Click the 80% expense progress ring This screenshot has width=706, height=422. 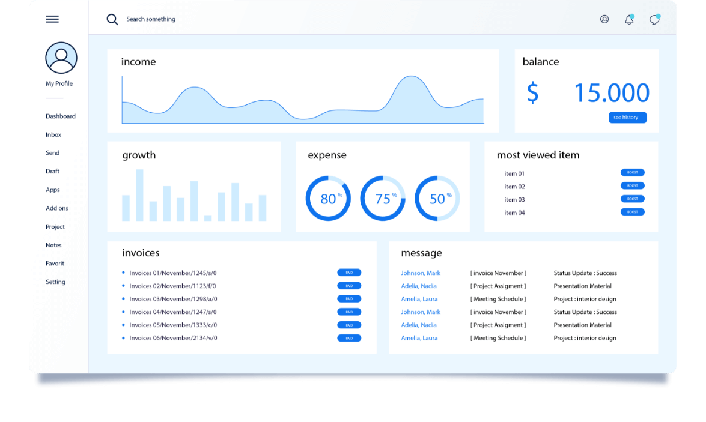coord(328,198)
